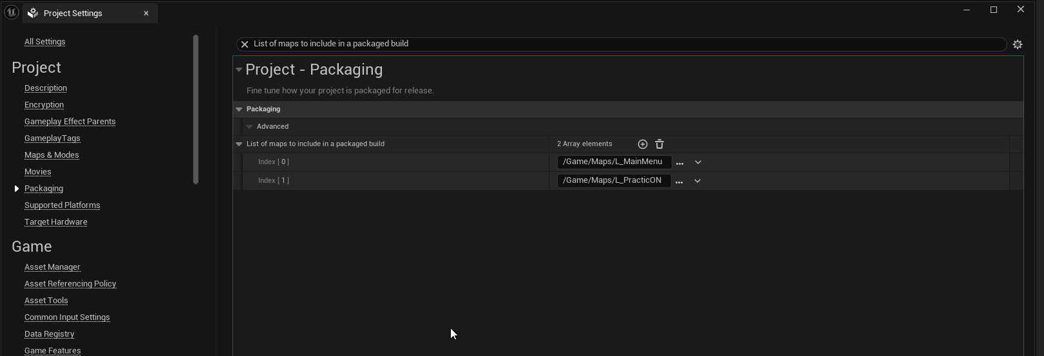Collapse the Packaging category header
The width and height of the screenshot is (1044, 356).
tap(239, 109)
